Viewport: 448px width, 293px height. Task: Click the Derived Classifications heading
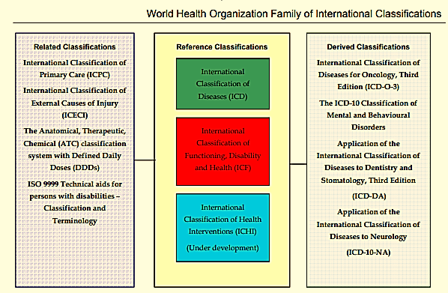click(369, 47)
